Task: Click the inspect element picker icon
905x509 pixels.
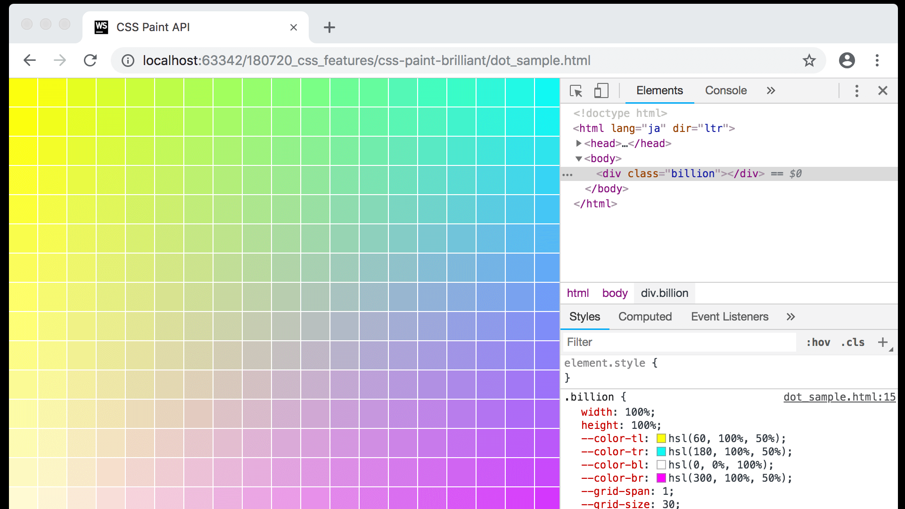Action: pos(576,90)
